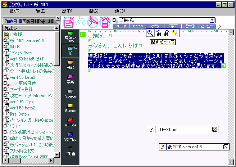Close the headline list panel

click(58, 18)
